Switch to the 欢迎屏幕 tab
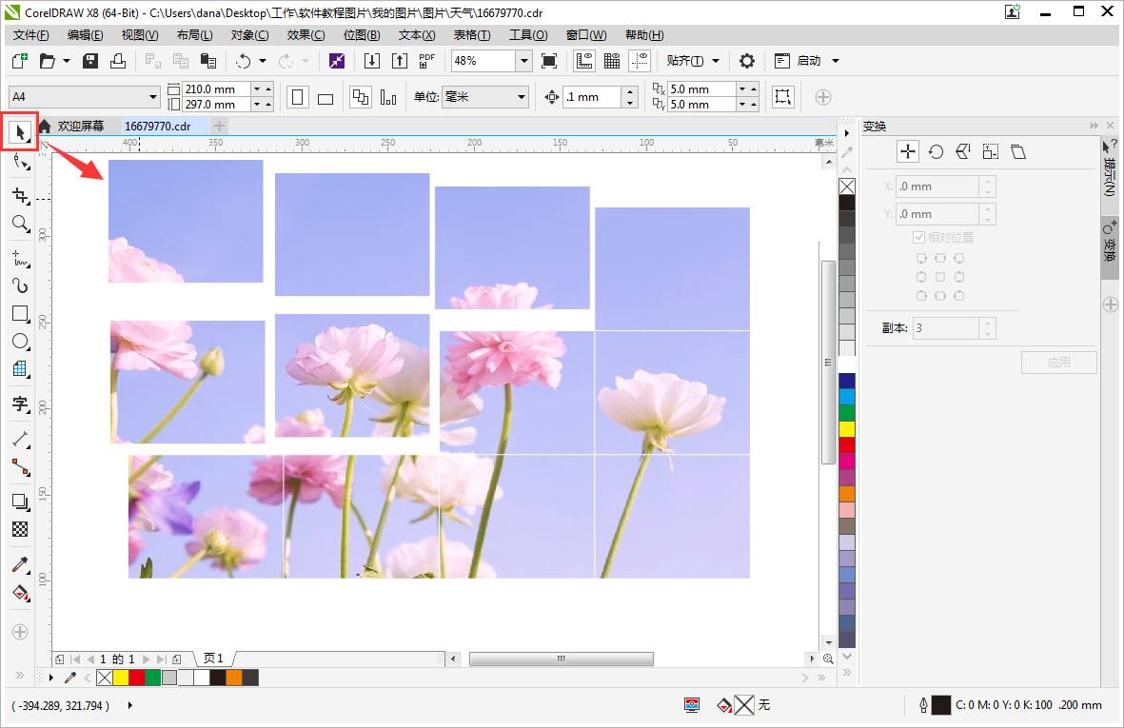This screenshot has width=1124, height=728. [x=80, y=127]
